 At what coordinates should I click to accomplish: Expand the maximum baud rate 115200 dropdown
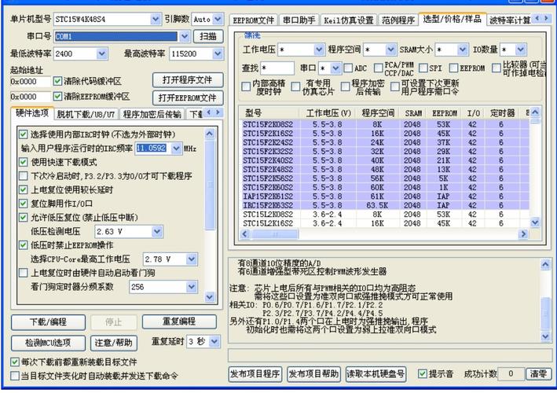point(218,53)
